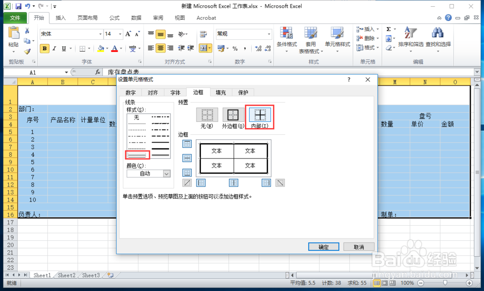484x291 pixels.
Task: Open the font name dropdown
Action: click(x=100, y=34)
